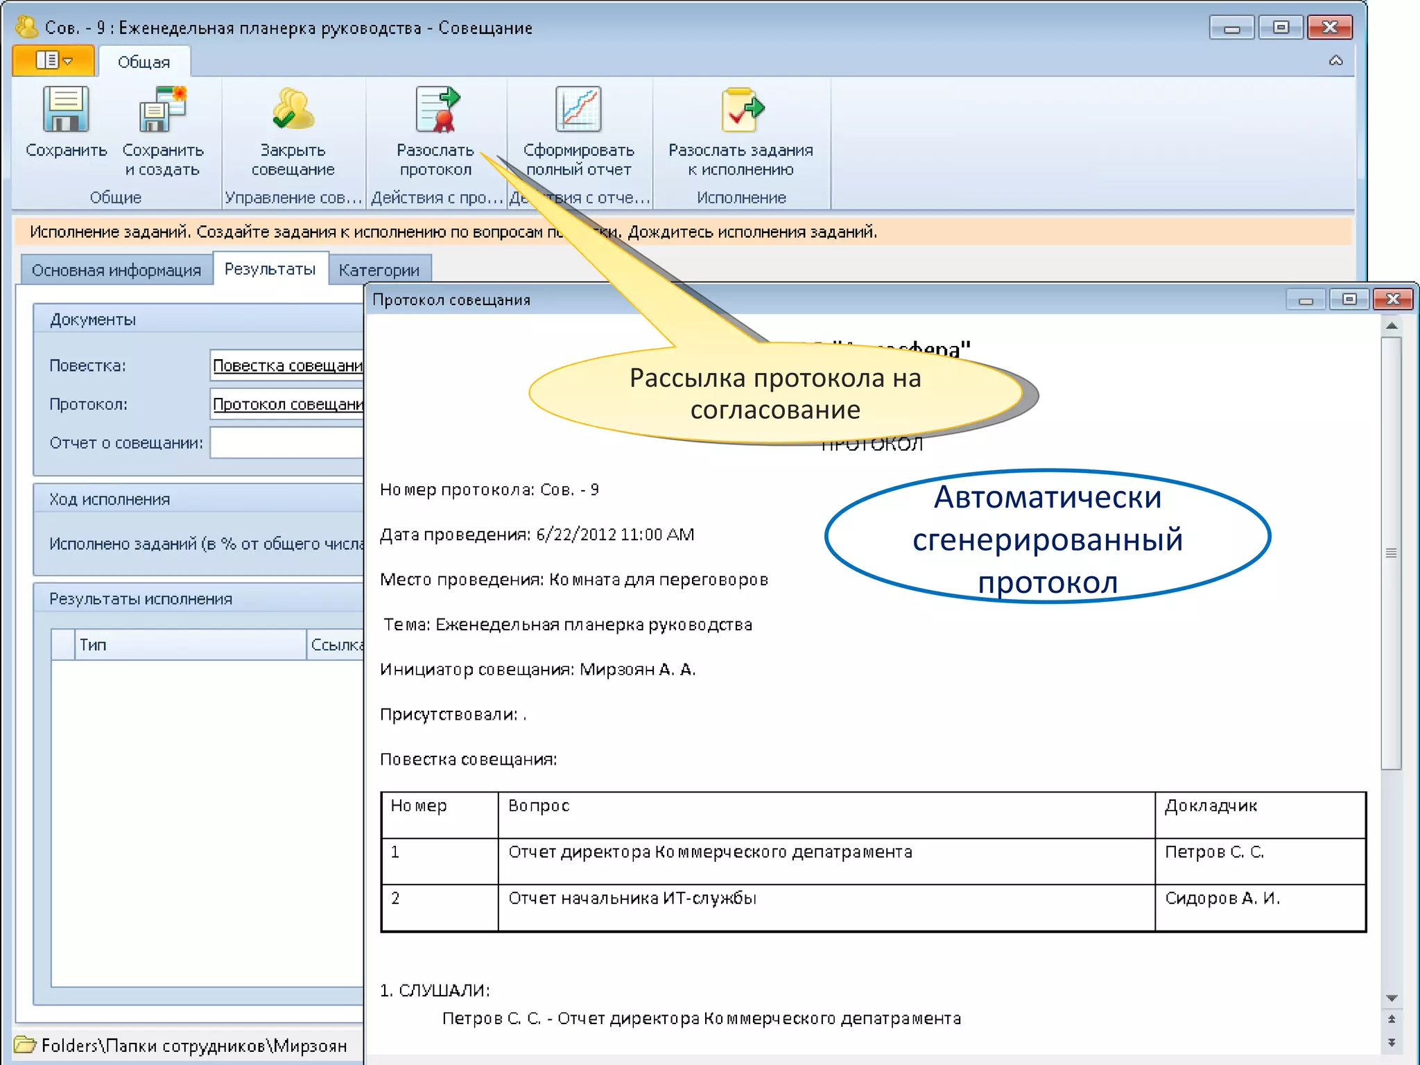The height and width of the screenshot is (1065, 1420).
Task: Open the Категории tab
Action: (379, 270)
